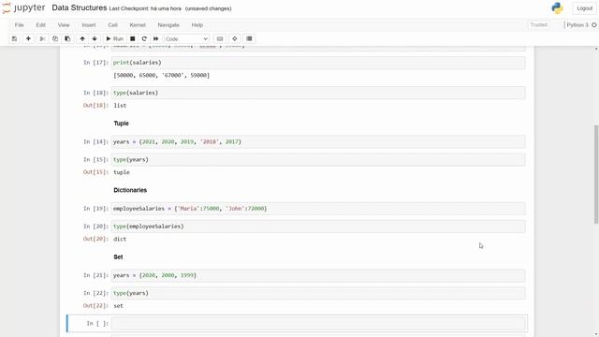This screenshot has width=599, height=337.
Task: Click the employeeSalaries dictionary definition cell
Action: coord(318,209)
